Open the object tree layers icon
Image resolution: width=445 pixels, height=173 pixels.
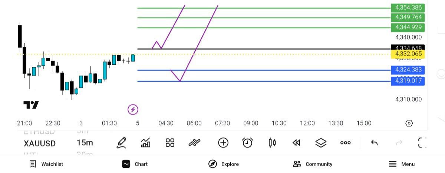point(321,143)
